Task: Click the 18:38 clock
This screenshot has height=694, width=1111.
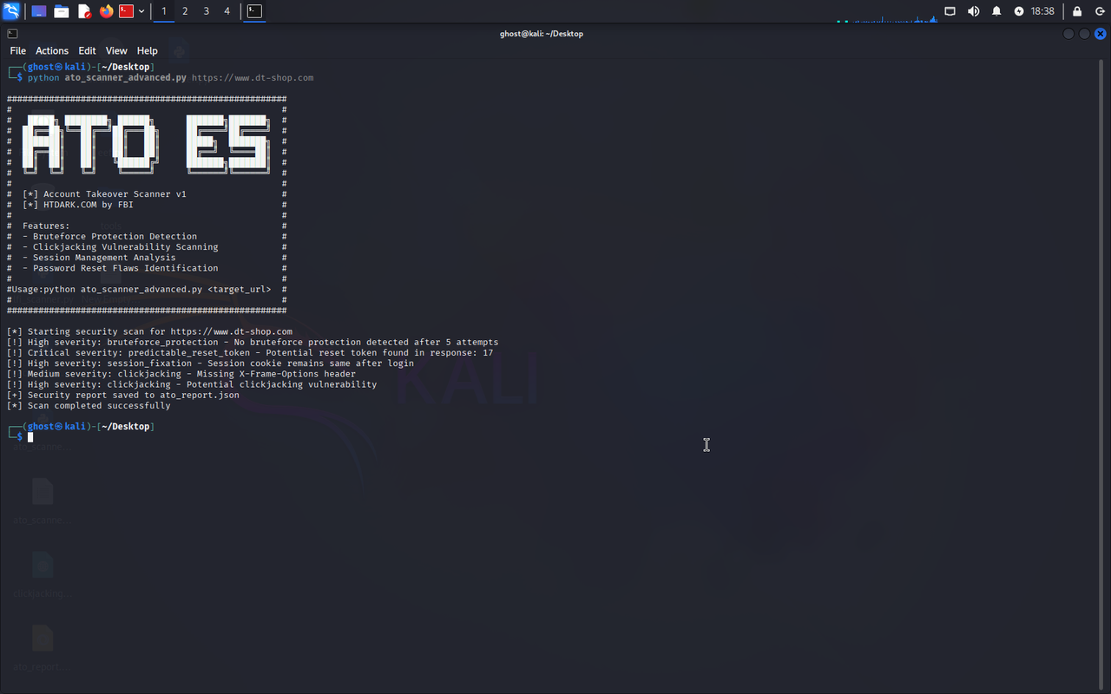Action: coord(1042,11)
